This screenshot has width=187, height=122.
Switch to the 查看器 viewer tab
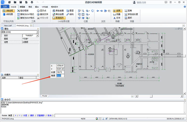14,7
